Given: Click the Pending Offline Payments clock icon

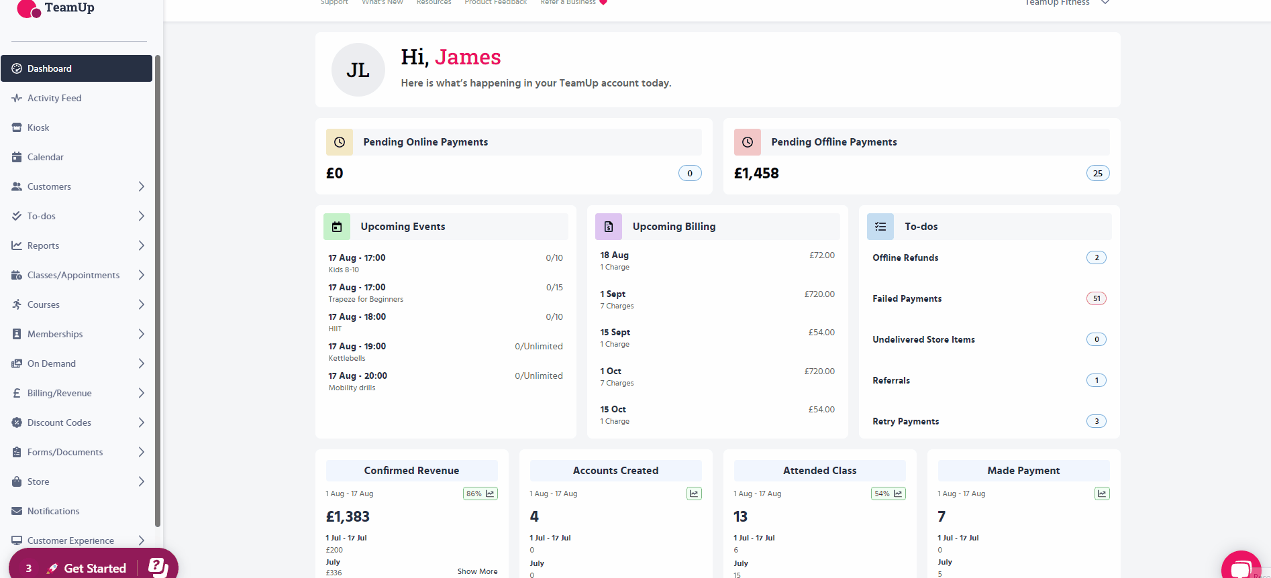Looking at the screenshot, I should click(x=747, y=142).
